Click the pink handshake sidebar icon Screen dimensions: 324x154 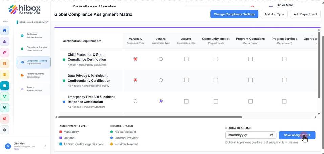pyautogui.click(x=4, y=52)
